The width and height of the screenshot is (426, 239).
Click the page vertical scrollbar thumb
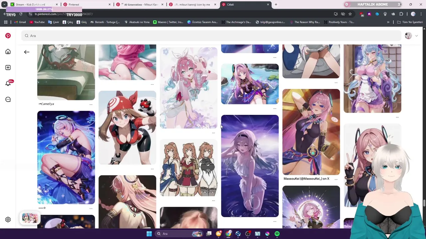coord(424,203)
